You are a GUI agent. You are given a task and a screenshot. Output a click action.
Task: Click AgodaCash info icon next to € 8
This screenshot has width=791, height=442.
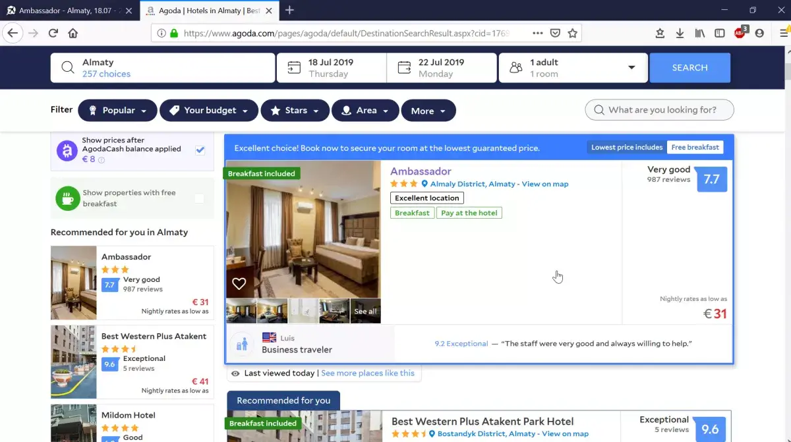click(102, 160)
